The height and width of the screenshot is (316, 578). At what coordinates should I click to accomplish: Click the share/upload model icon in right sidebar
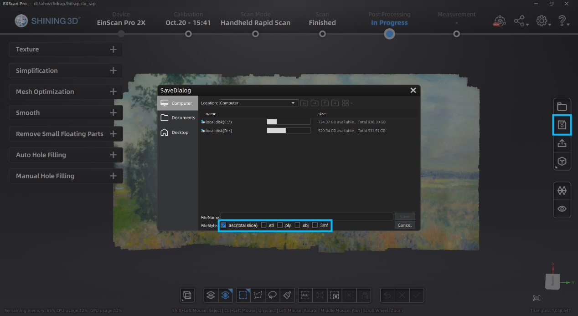562,143
